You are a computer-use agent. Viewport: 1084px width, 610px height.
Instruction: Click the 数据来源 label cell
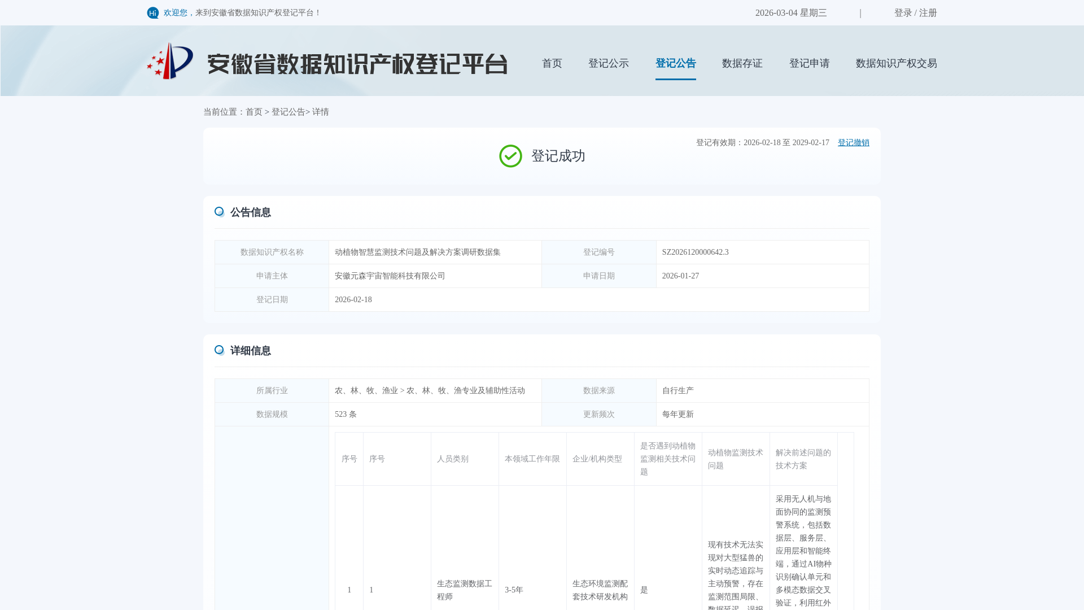[x=599, y=391]
